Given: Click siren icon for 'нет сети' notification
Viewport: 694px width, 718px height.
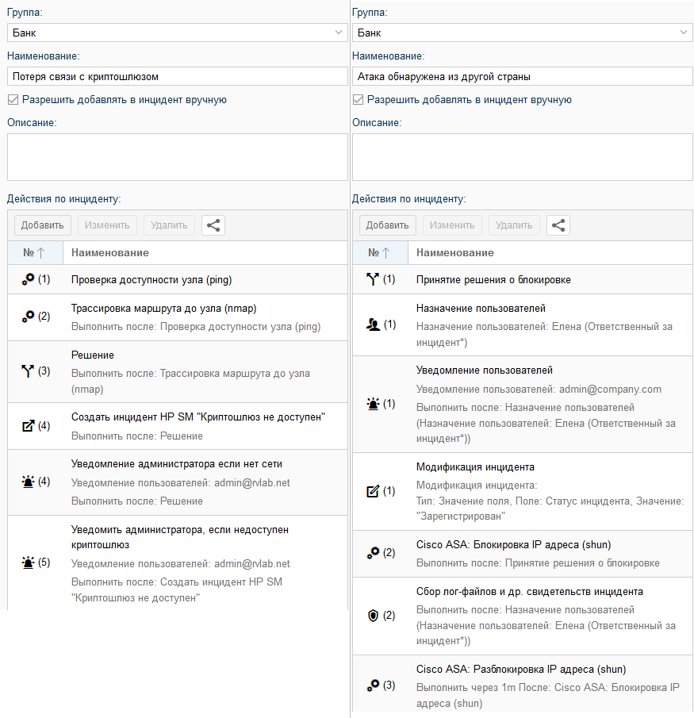Looking at the screenshot, I should coord(28,482).
